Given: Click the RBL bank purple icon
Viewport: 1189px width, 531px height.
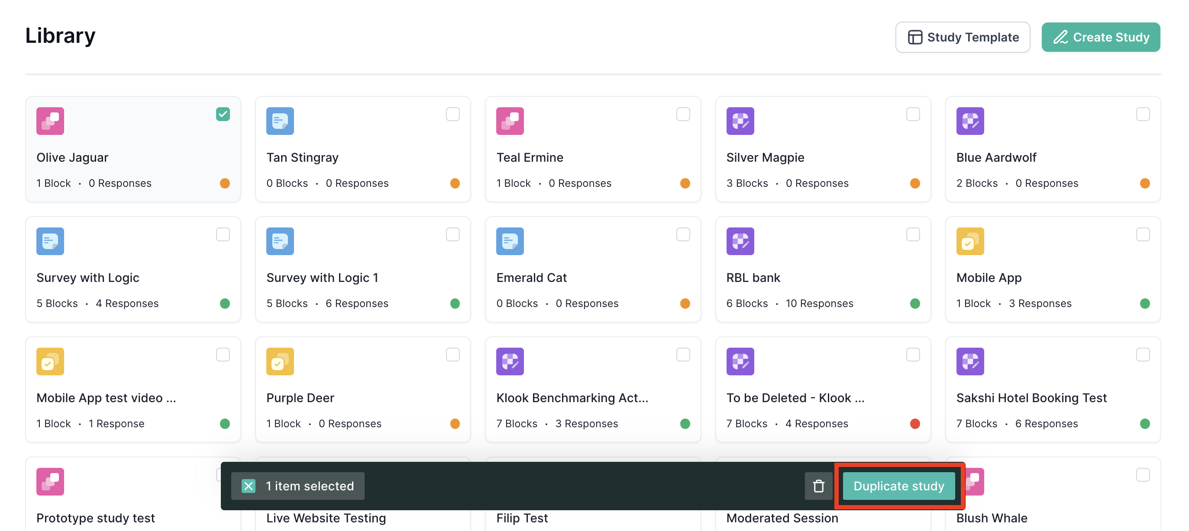Looking at the screenshot, I should (740, 241).
